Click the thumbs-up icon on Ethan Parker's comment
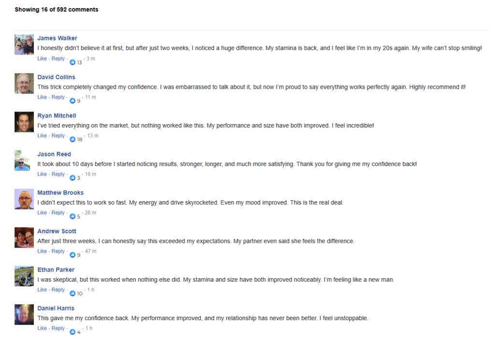 73,294
